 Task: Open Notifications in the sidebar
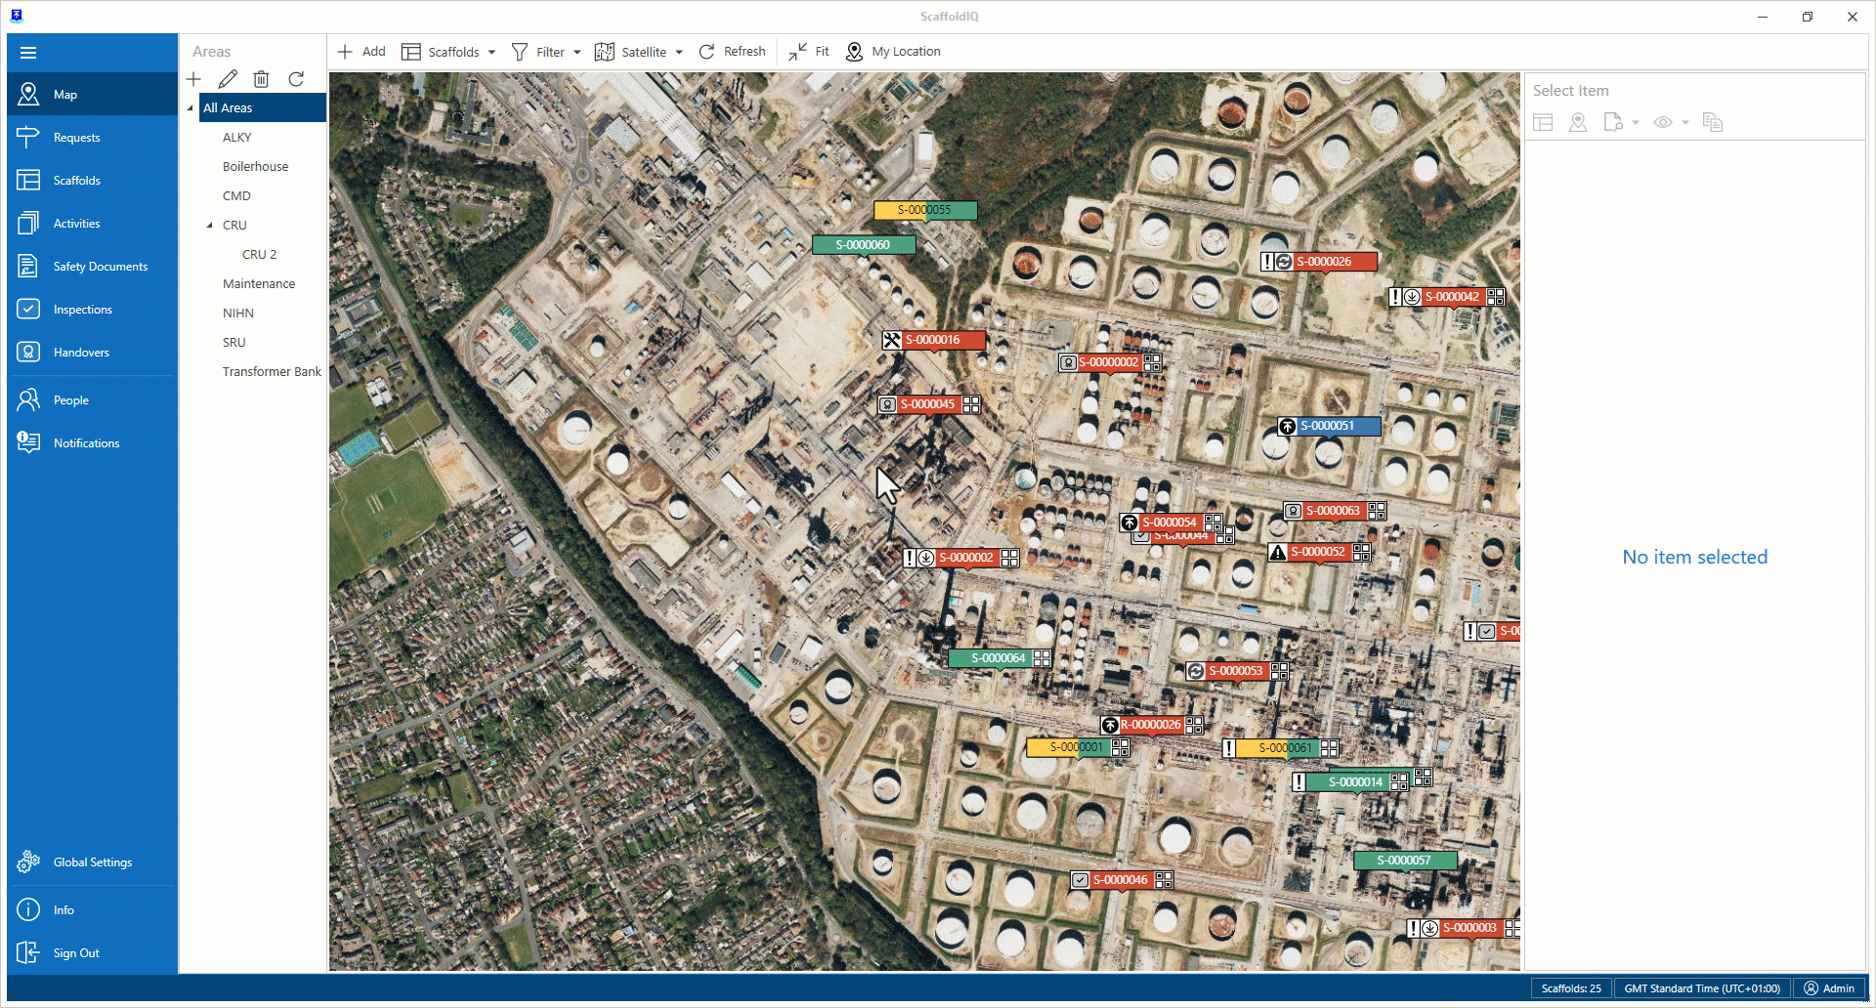coord(86,443)
